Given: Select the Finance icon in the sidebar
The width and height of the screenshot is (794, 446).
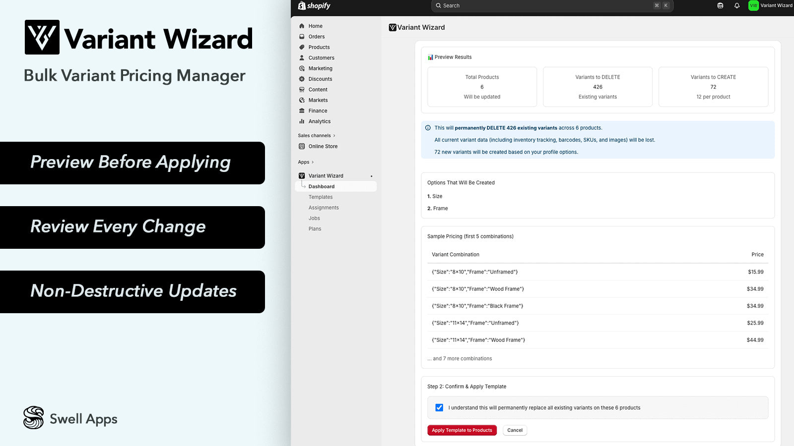Looking at the screenshot, I should click(302, 111).
